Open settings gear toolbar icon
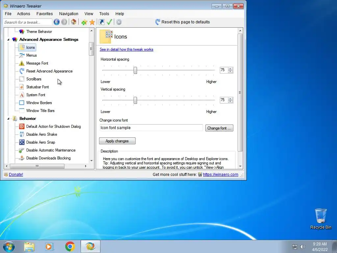The image size is (337, 253). click(x=118, y=22)
